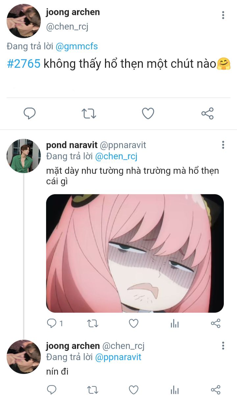This screenshot has height=400, width=237.
Task: Open more options on pond naravit's reply
Action: pyautogui.click(x=223, y=145)
